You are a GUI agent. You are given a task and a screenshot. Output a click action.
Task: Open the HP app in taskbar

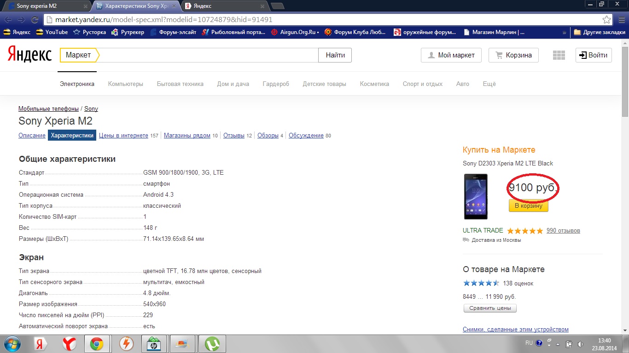(x=153, y=344)
